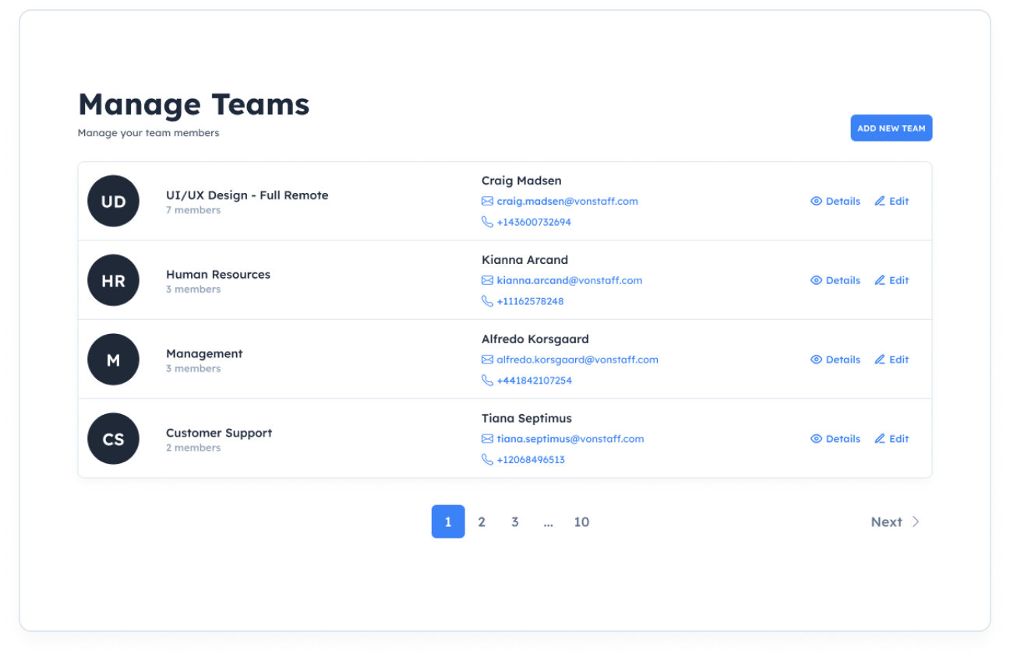1010x660 pixels.
Task: Click the UD team avatar circle
Action: (x=113, y=202)
